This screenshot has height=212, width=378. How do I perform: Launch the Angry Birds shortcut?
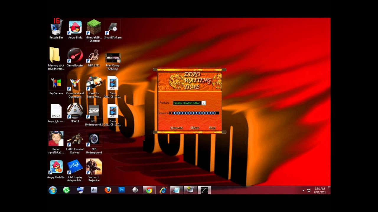[x=75, y=29]
